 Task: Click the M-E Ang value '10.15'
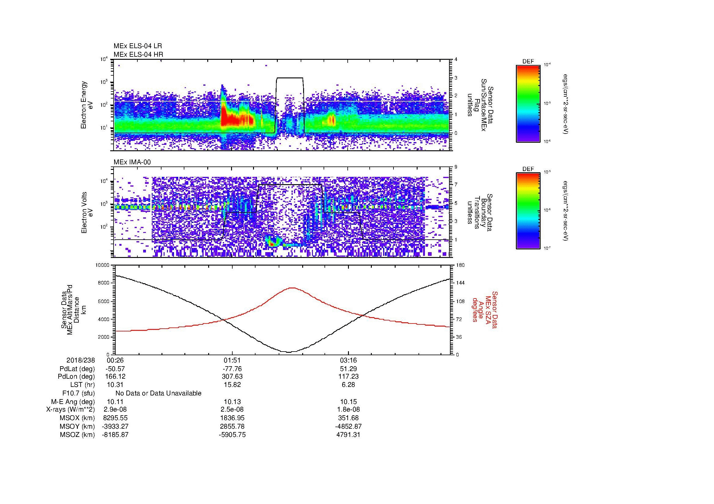(x=348, y=402)
